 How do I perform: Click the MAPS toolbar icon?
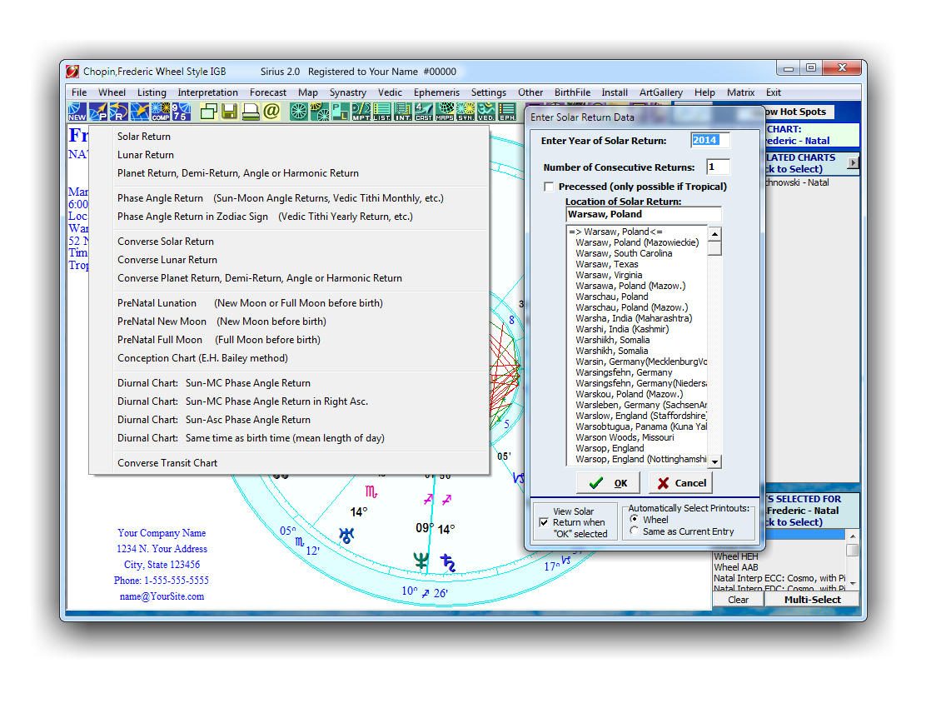pyautogui.click(x=445, y=112)
